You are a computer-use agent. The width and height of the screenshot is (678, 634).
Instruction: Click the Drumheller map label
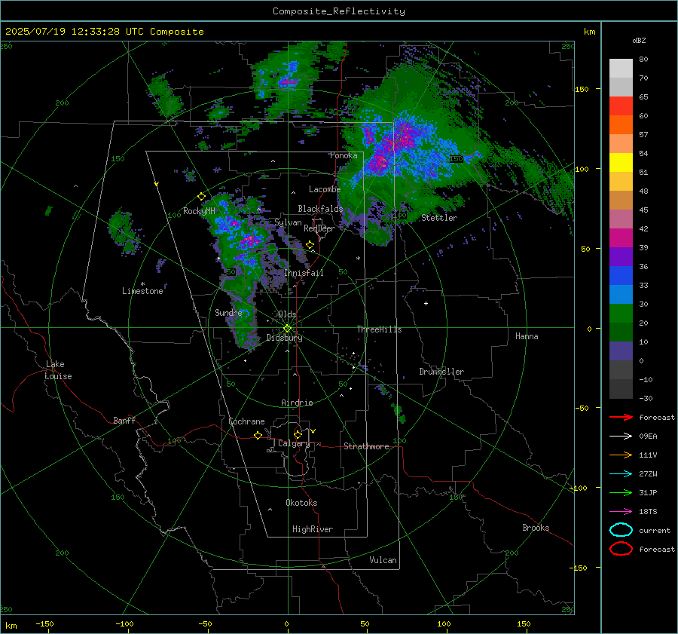click(x=441, y=372)
